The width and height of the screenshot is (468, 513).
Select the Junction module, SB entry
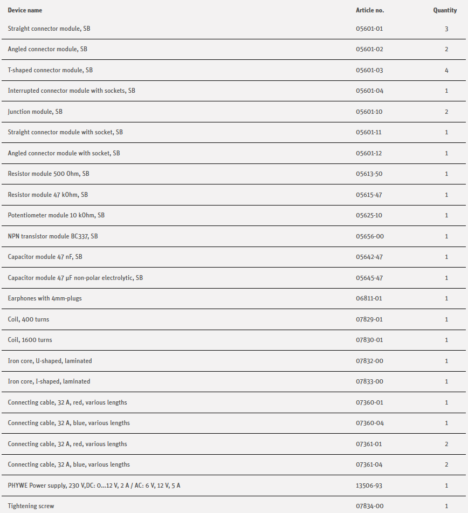[x=35, y=112]
